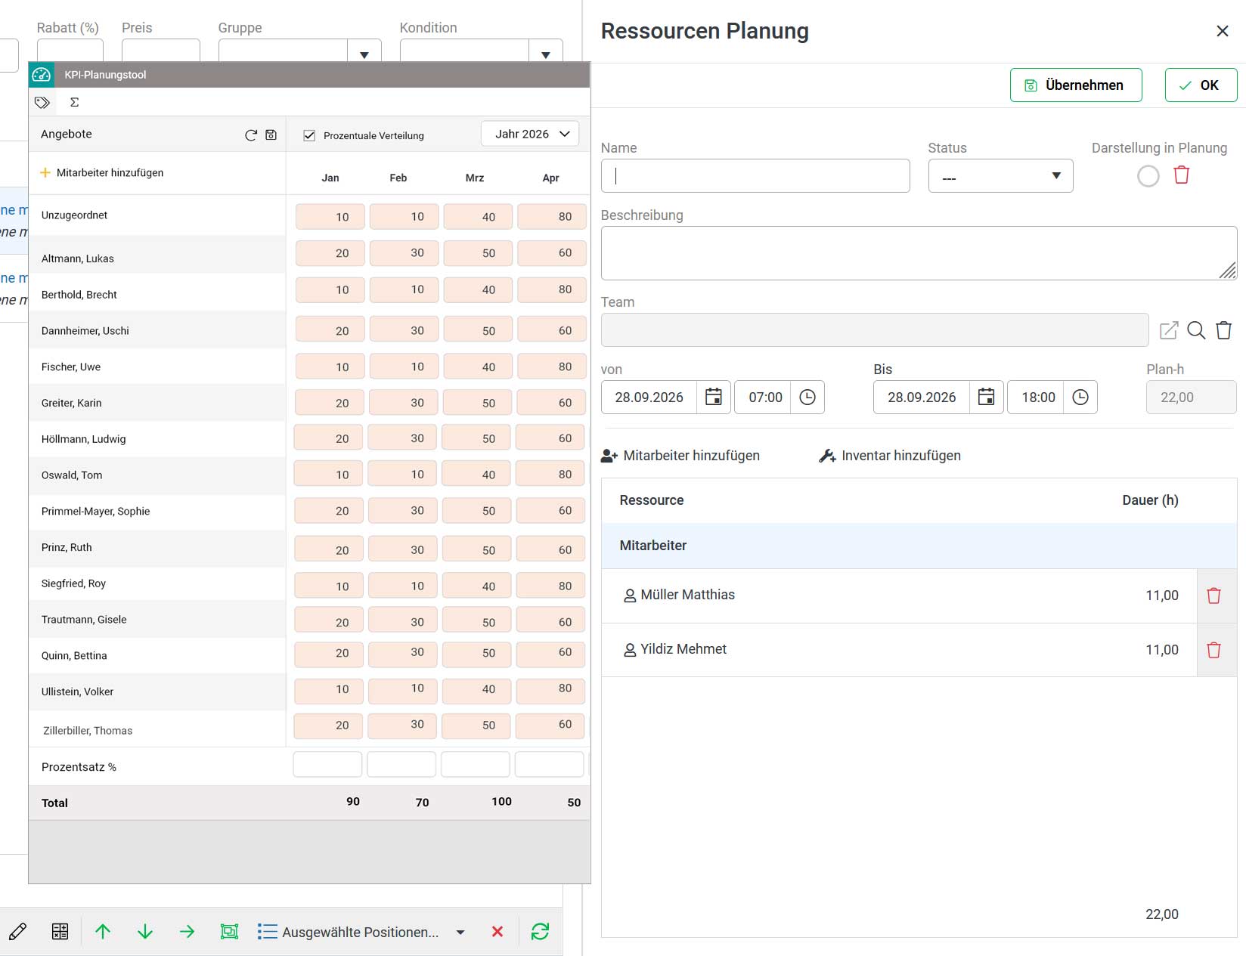Viewport: 1246px width, 956px height.
Task: Open calendar picker for Bis date
Action: 987,397
